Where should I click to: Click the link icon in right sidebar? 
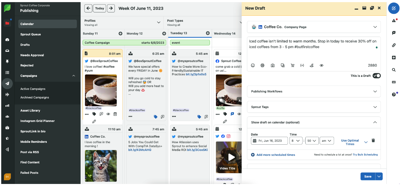point(394,45)
